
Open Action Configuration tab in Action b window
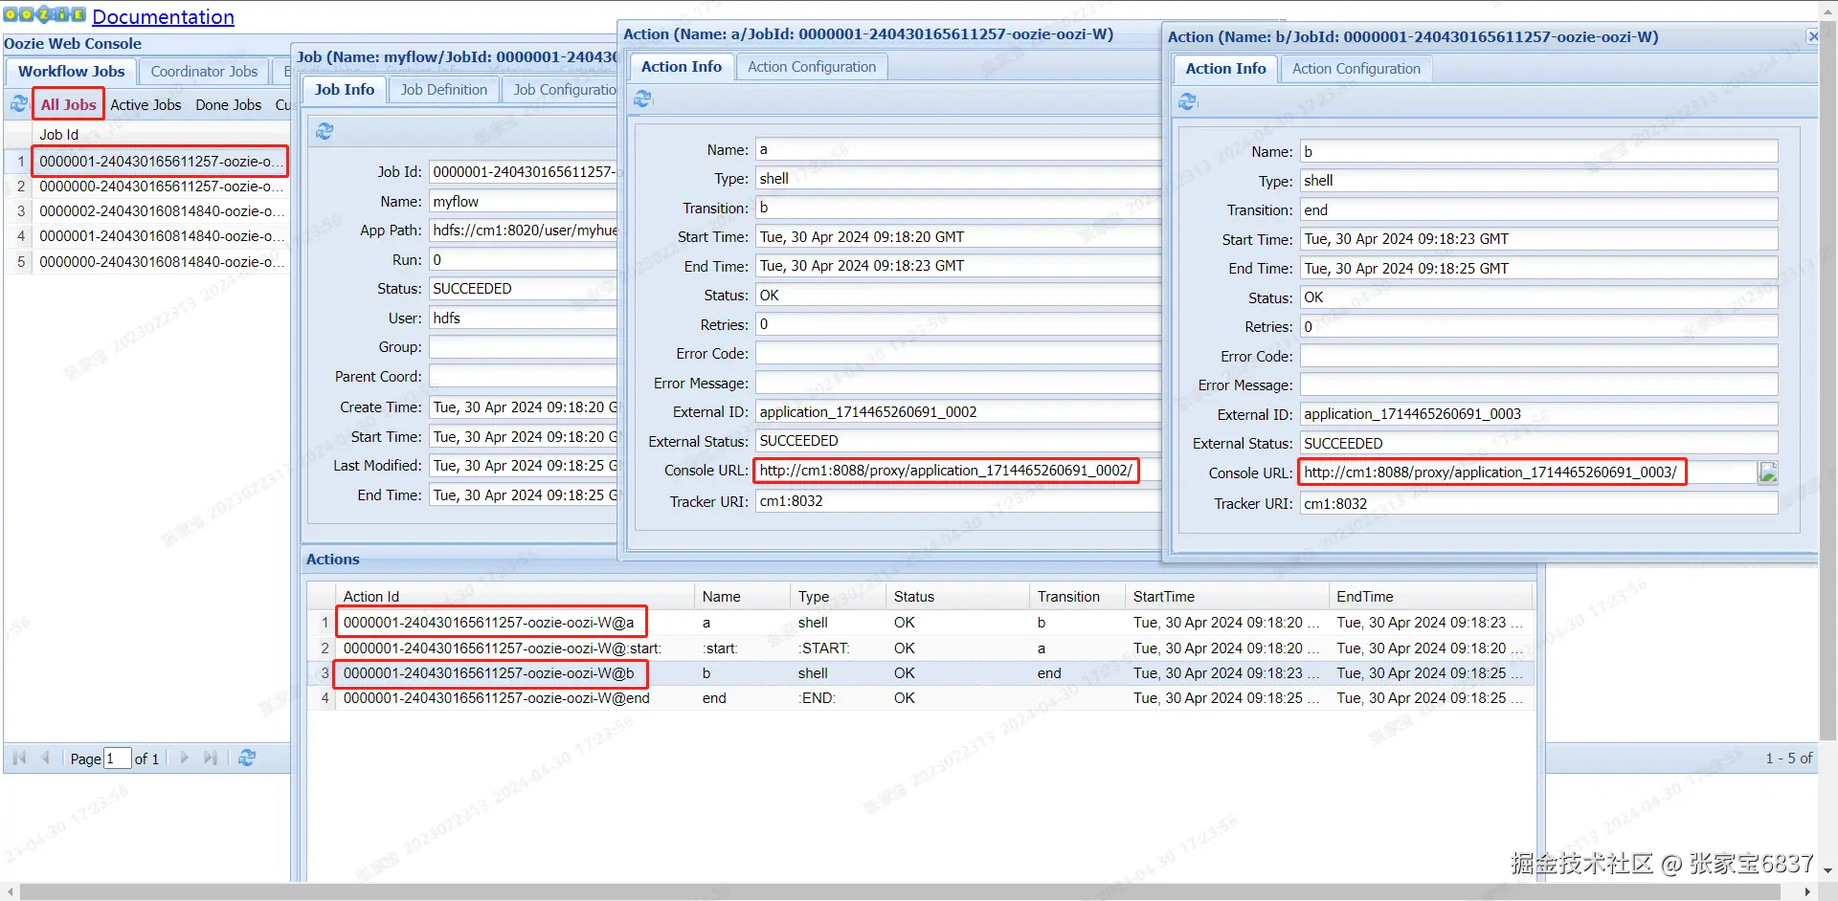1356,68
